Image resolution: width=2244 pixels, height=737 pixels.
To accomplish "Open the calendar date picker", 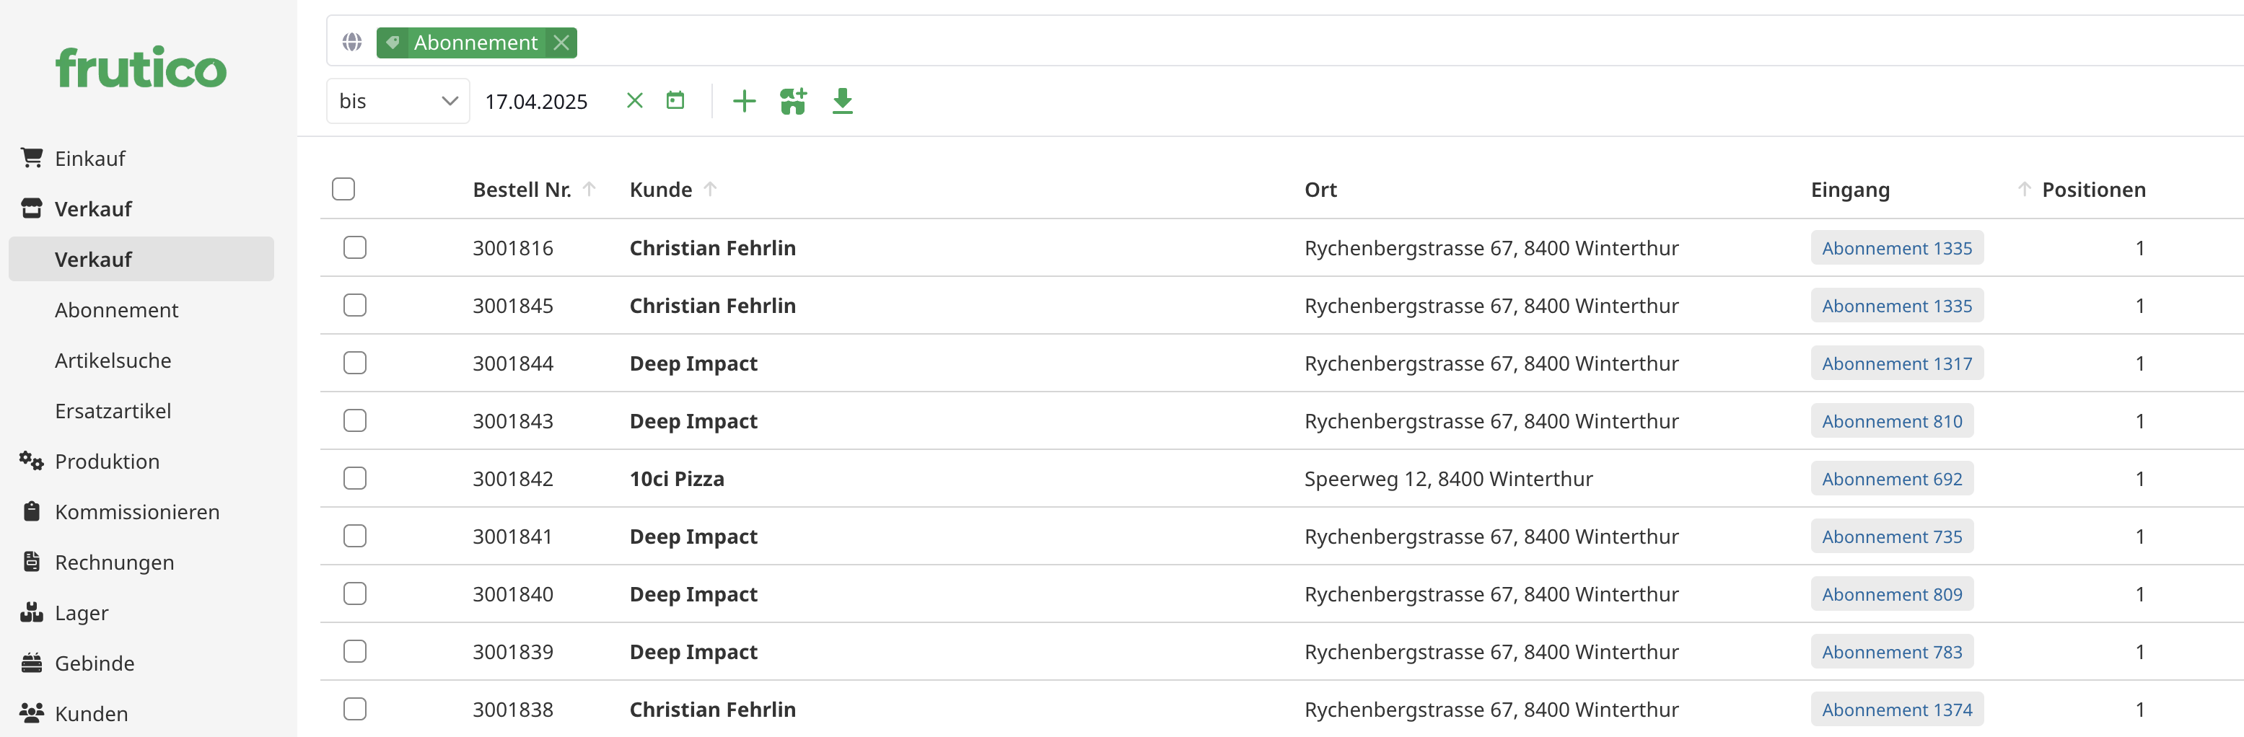I will click(x=677, y=100).
